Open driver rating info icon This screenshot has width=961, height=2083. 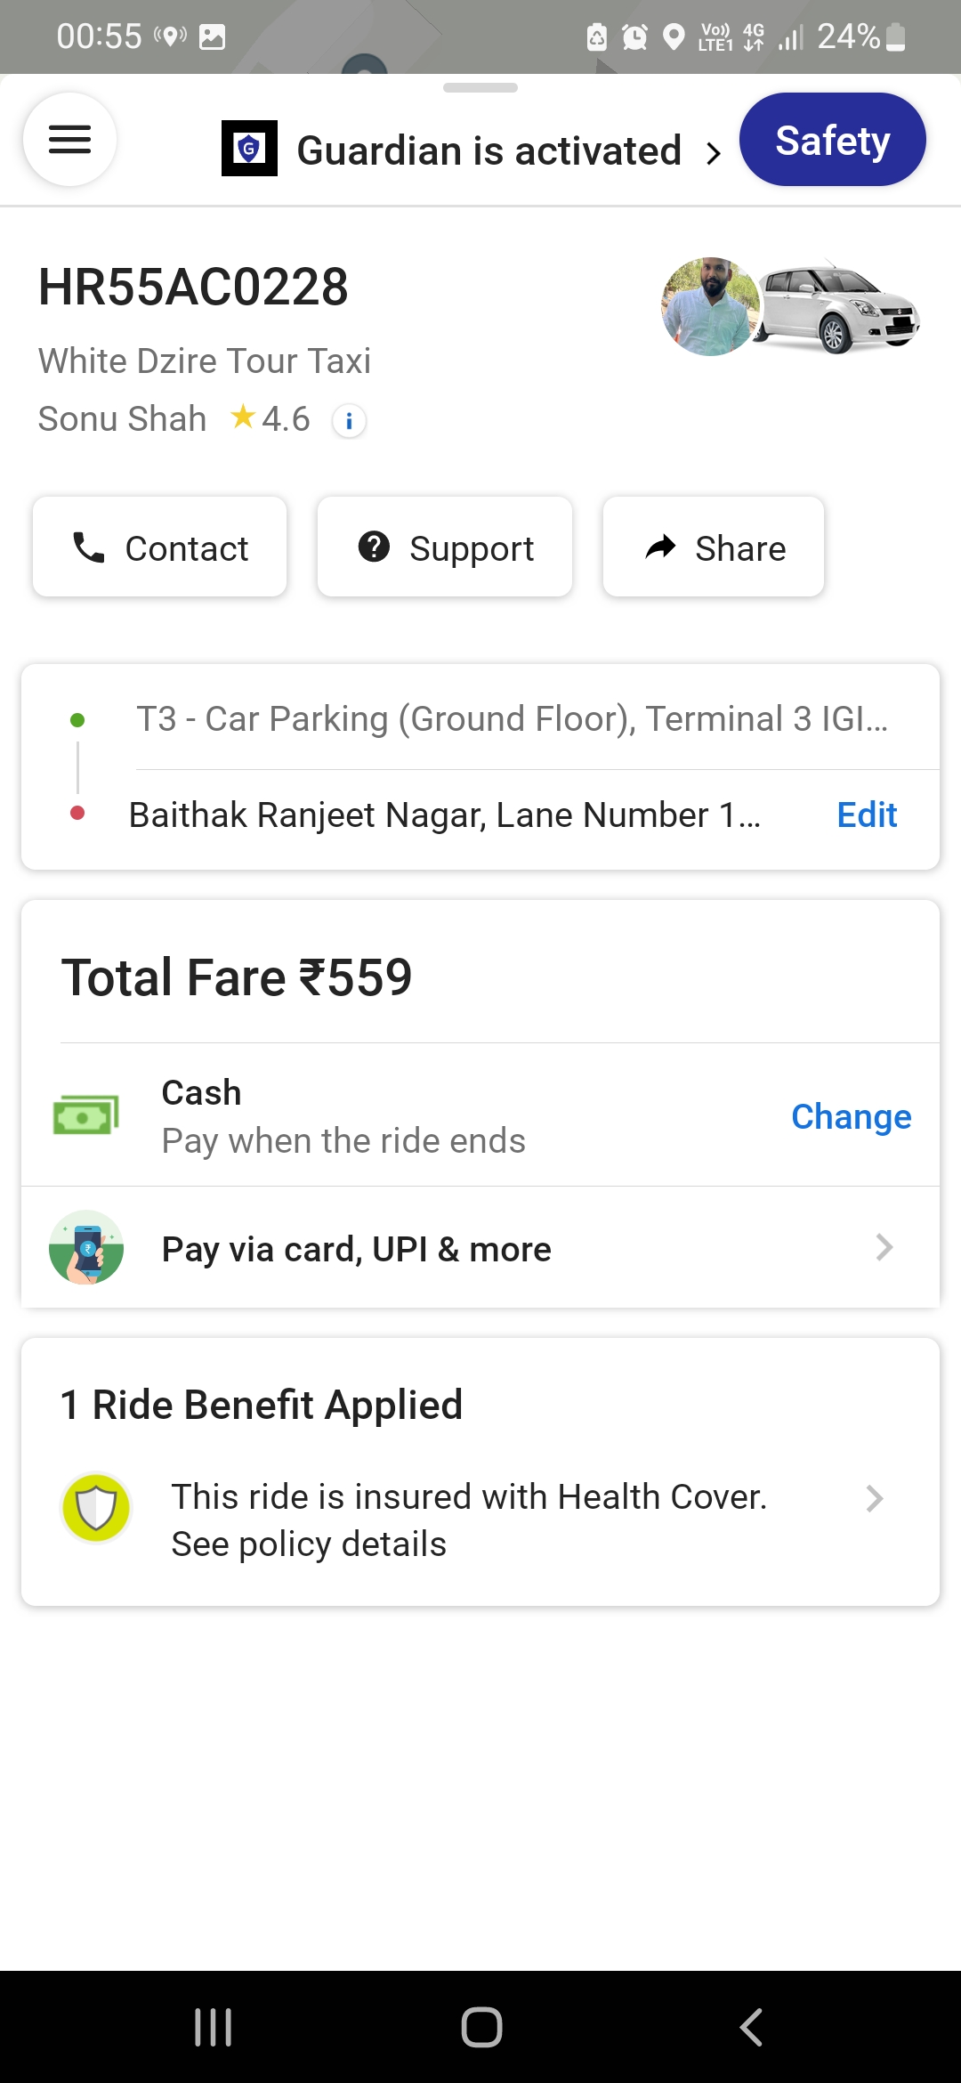coord(349,420)
